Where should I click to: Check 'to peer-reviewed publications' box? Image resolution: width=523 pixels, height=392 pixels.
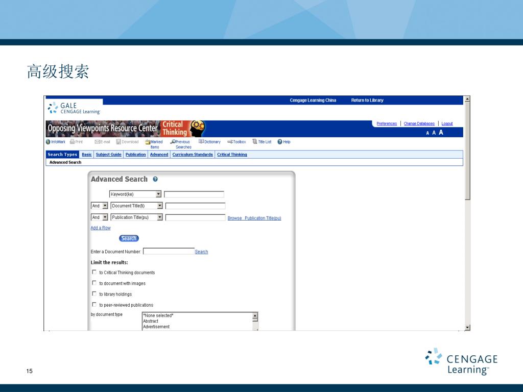94,304
